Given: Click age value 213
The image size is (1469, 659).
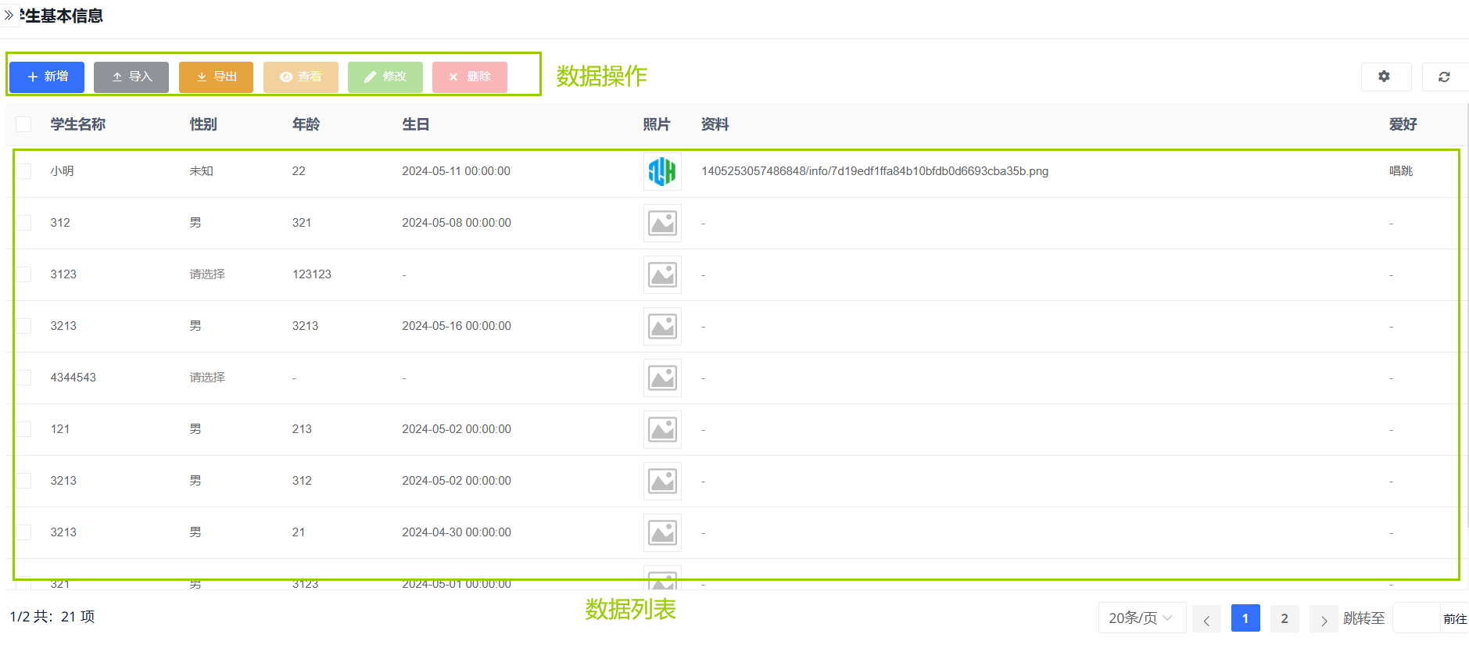Looking at the screenshot, I should click(302, 429).
